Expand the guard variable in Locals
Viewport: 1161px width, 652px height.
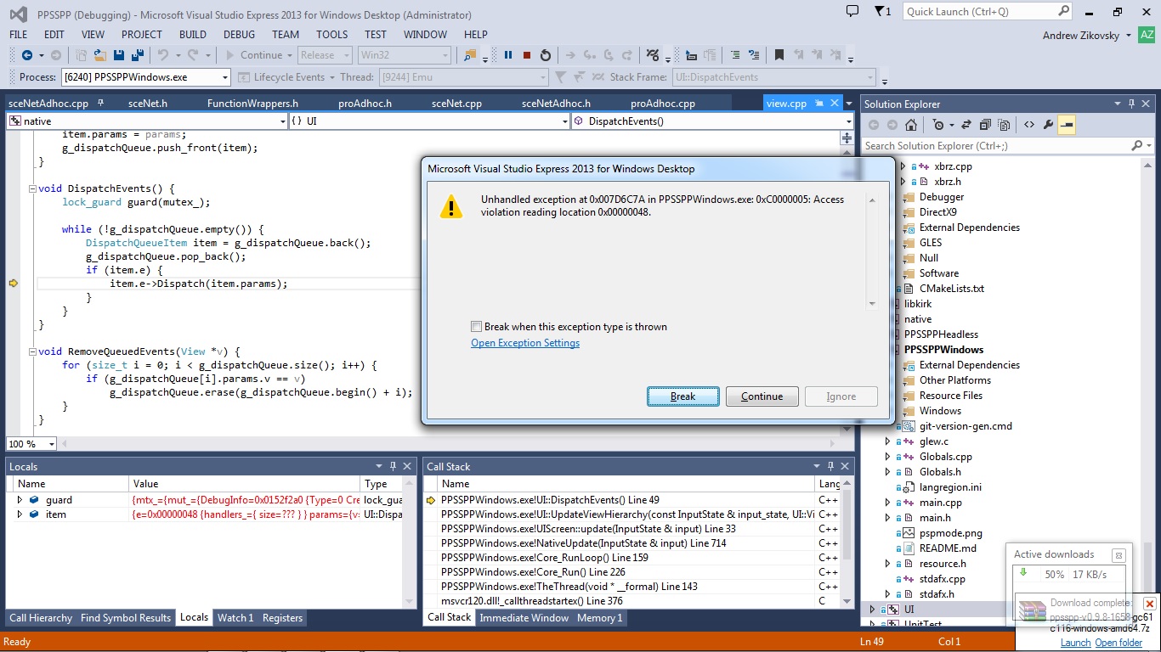pos(20,500)
